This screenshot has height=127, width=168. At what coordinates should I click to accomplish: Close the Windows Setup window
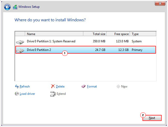point(160,3)
